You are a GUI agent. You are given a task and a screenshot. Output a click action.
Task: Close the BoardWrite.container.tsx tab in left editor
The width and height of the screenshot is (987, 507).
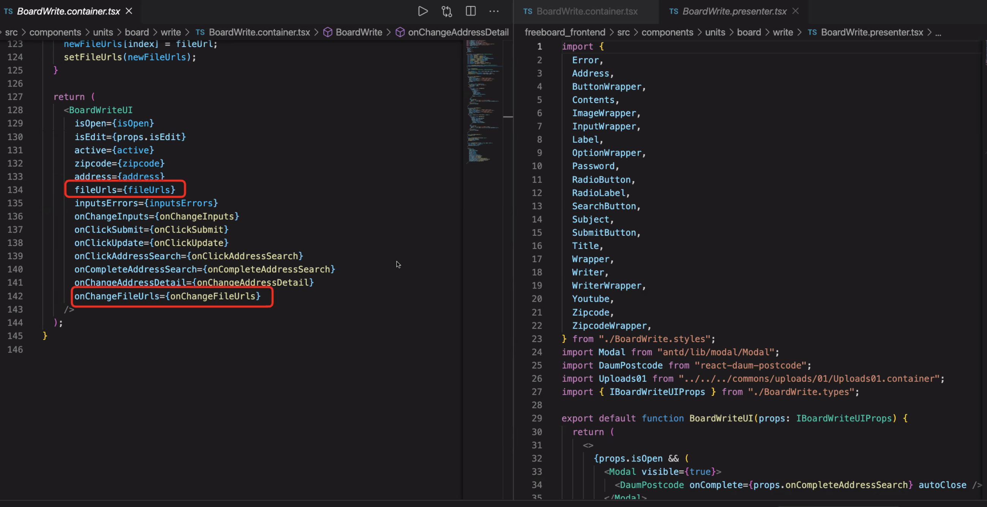coord(129,11)
